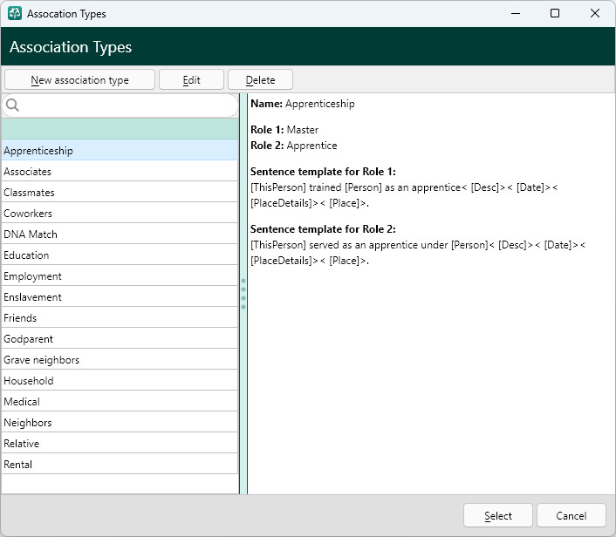Select the Friends association type
The height and width of the screenshot is (537, 616).
(x=120, y=317)
